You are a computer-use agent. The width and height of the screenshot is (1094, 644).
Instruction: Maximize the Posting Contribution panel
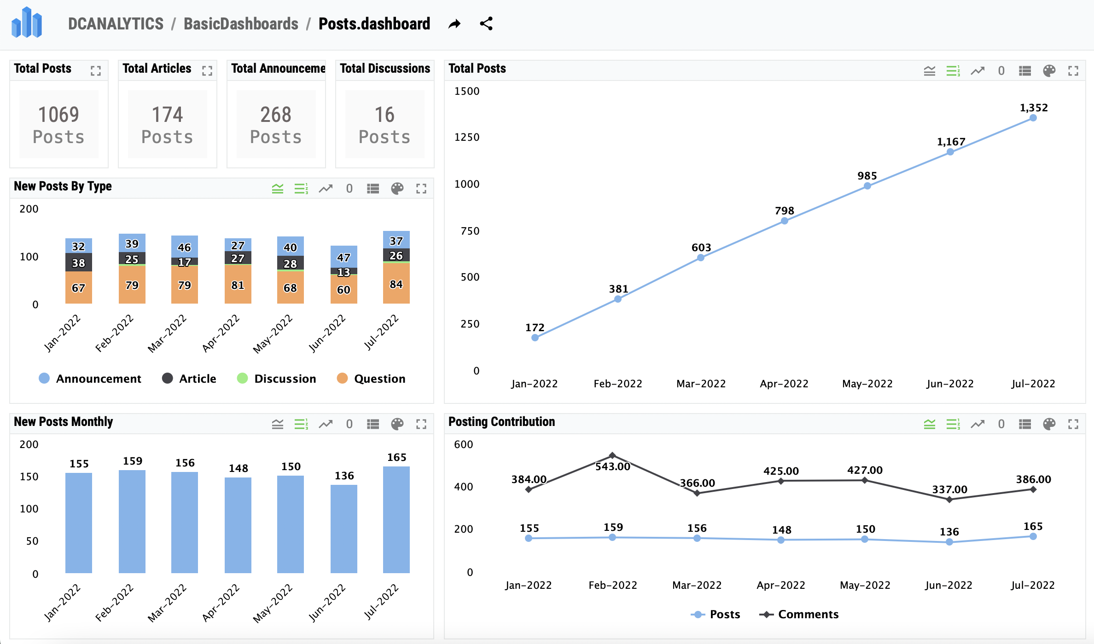coord(1073,424)
